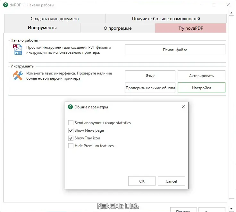
Task: Click the vertical scrollbar track
Action: tap(231, 107)
